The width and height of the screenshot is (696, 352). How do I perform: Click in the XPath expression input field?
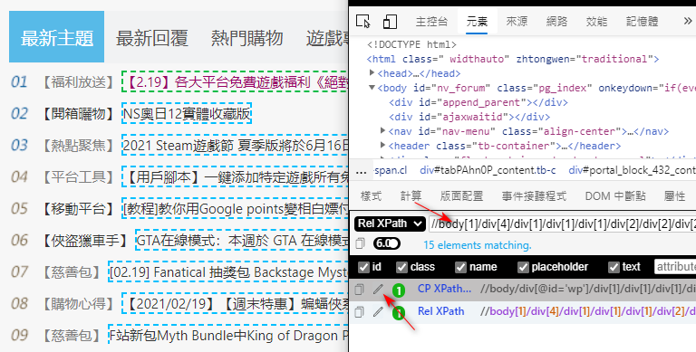pyautogui.click(x=562, y=224)
